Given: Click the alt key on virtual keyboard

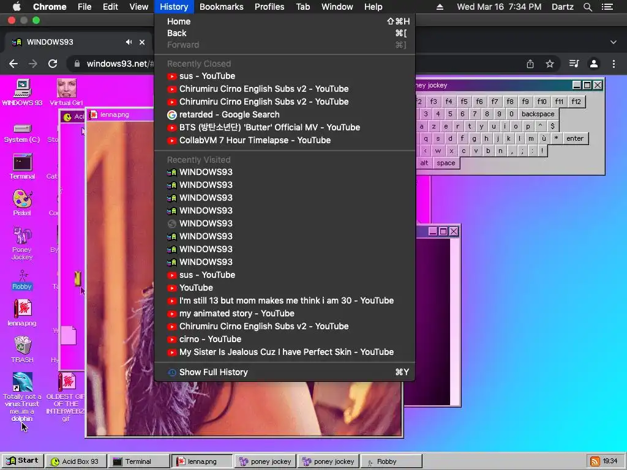Looking at the screenshot, I should pyautogui.click(x=424, y=163).
